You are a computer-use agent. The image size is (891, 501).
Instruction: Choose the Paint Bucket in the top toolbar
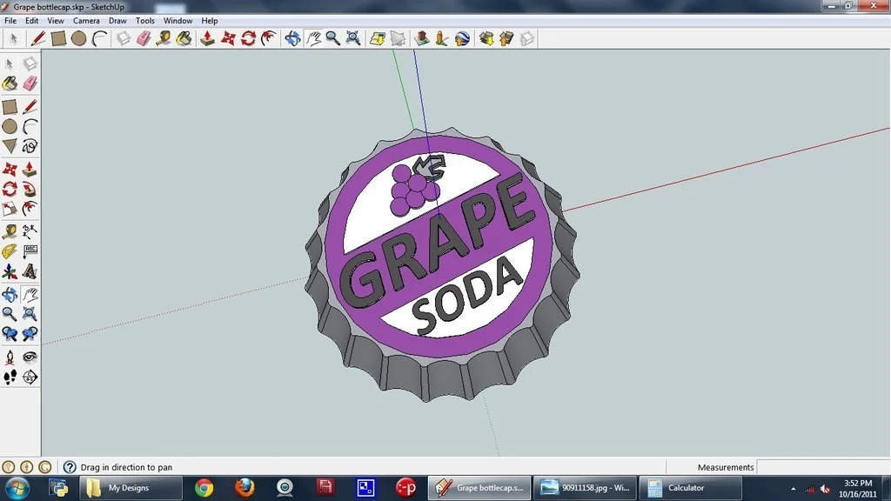pos(184,38)
